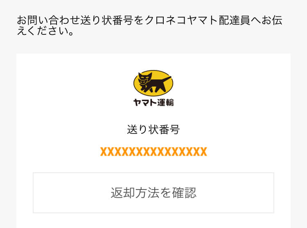Screen dimensions: 307x228
Task: Tap the black cat's tail in the logo
Action: click(166, 79)
